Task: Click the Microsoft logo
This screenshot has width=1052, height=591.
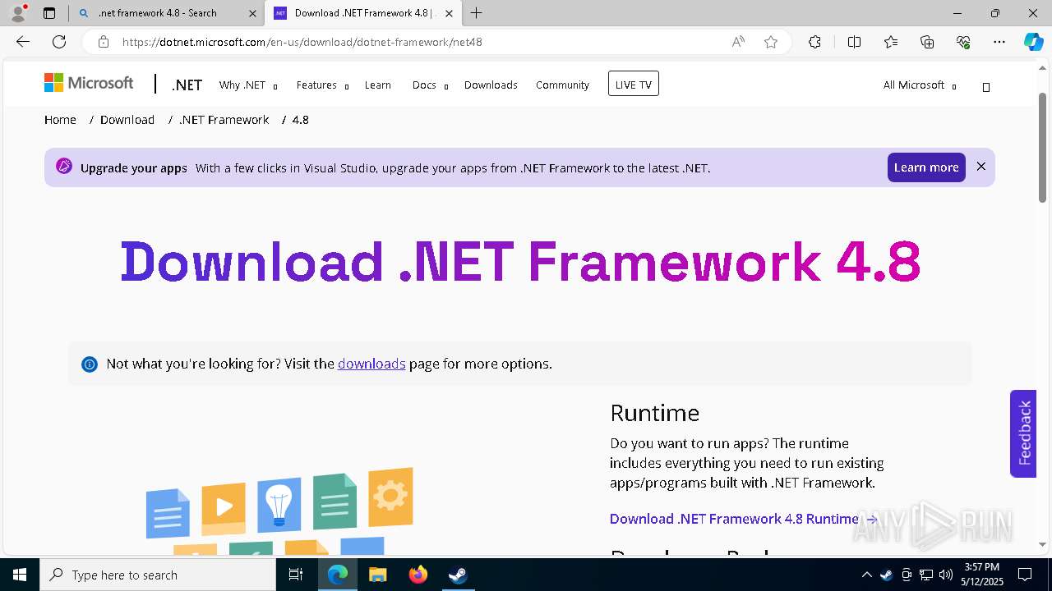Action: pyautogui.click(x=89, y=83)
